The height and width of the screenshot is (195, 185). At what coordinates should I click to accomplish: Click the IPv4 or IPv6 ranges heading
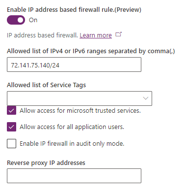tap(91, 51)
